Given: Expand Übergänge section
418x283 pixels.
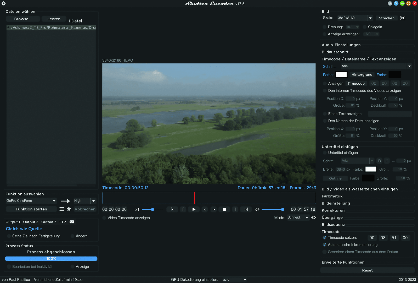Looking at the screenshot, I should [332, 217].
